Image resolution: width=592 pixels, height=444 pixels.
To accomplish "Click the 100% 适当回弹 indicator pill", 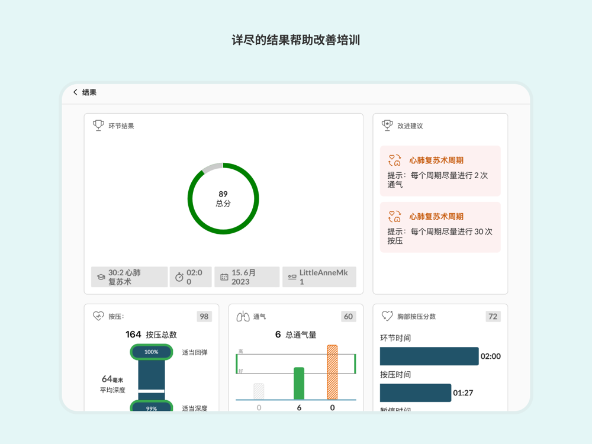I will tap(152, 352).
